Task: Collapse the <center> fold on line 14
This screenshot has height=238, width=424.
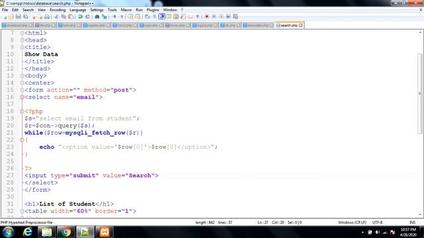Action: coord(22,83)
